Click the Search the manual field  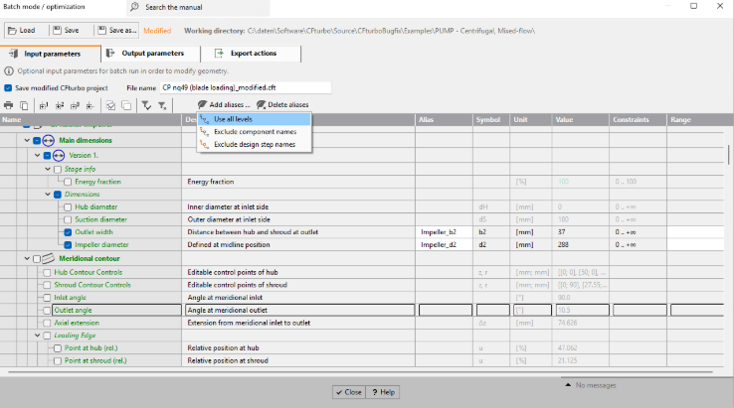[x=198, y=7]
